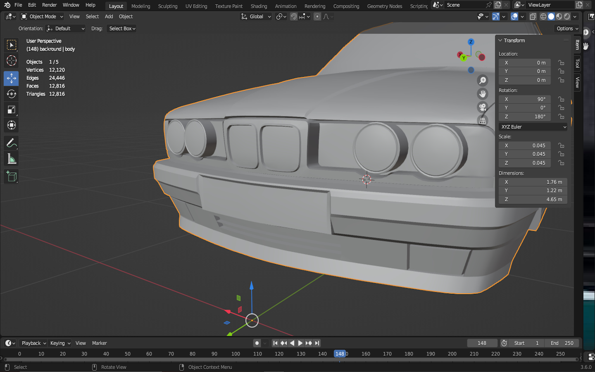Select the combined Transform tool
The width and height of the screenshot is (595, 372).
tap(12, 125)
